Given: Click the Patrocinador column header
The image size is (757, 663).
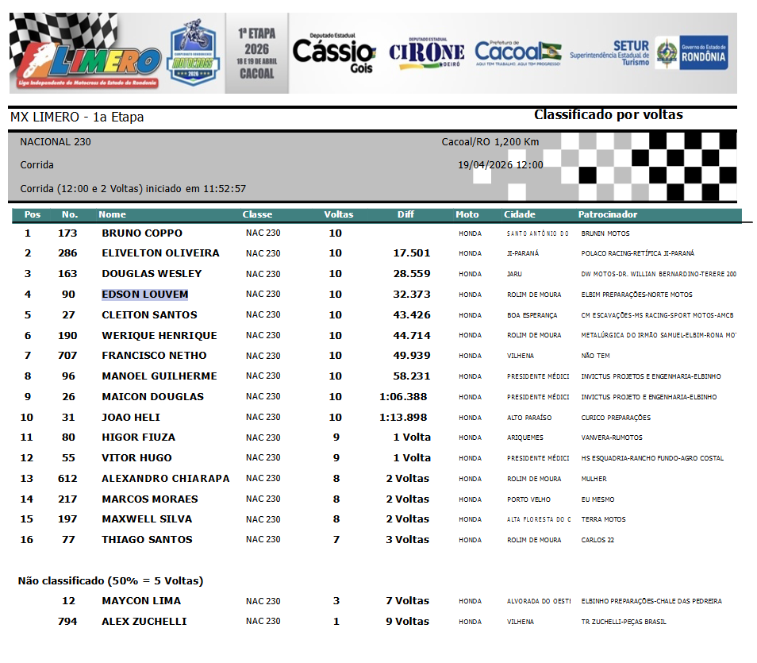Looking at the screenshot, I should coord(607,214).
